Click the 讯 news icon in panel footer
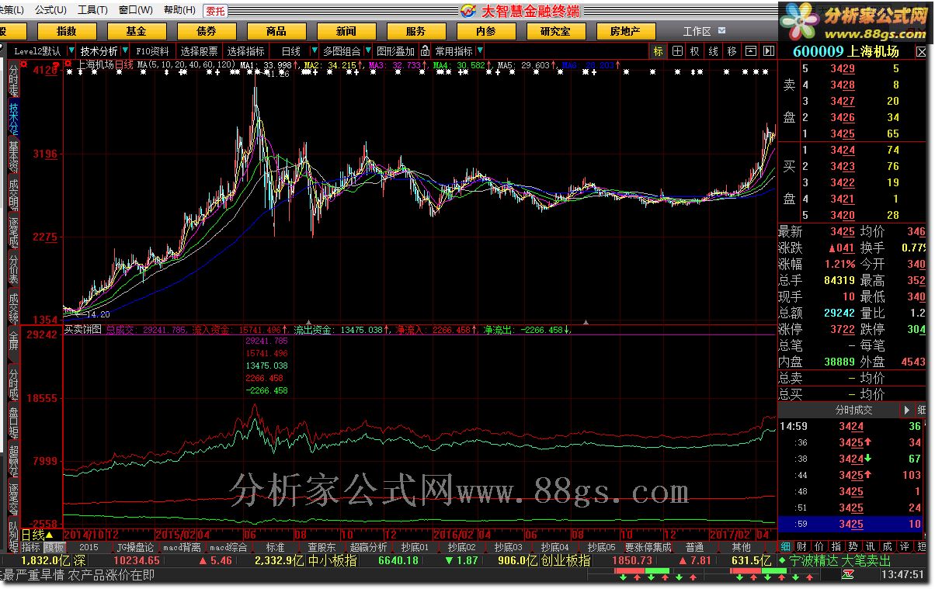The image size is (935, 589). 871,547
